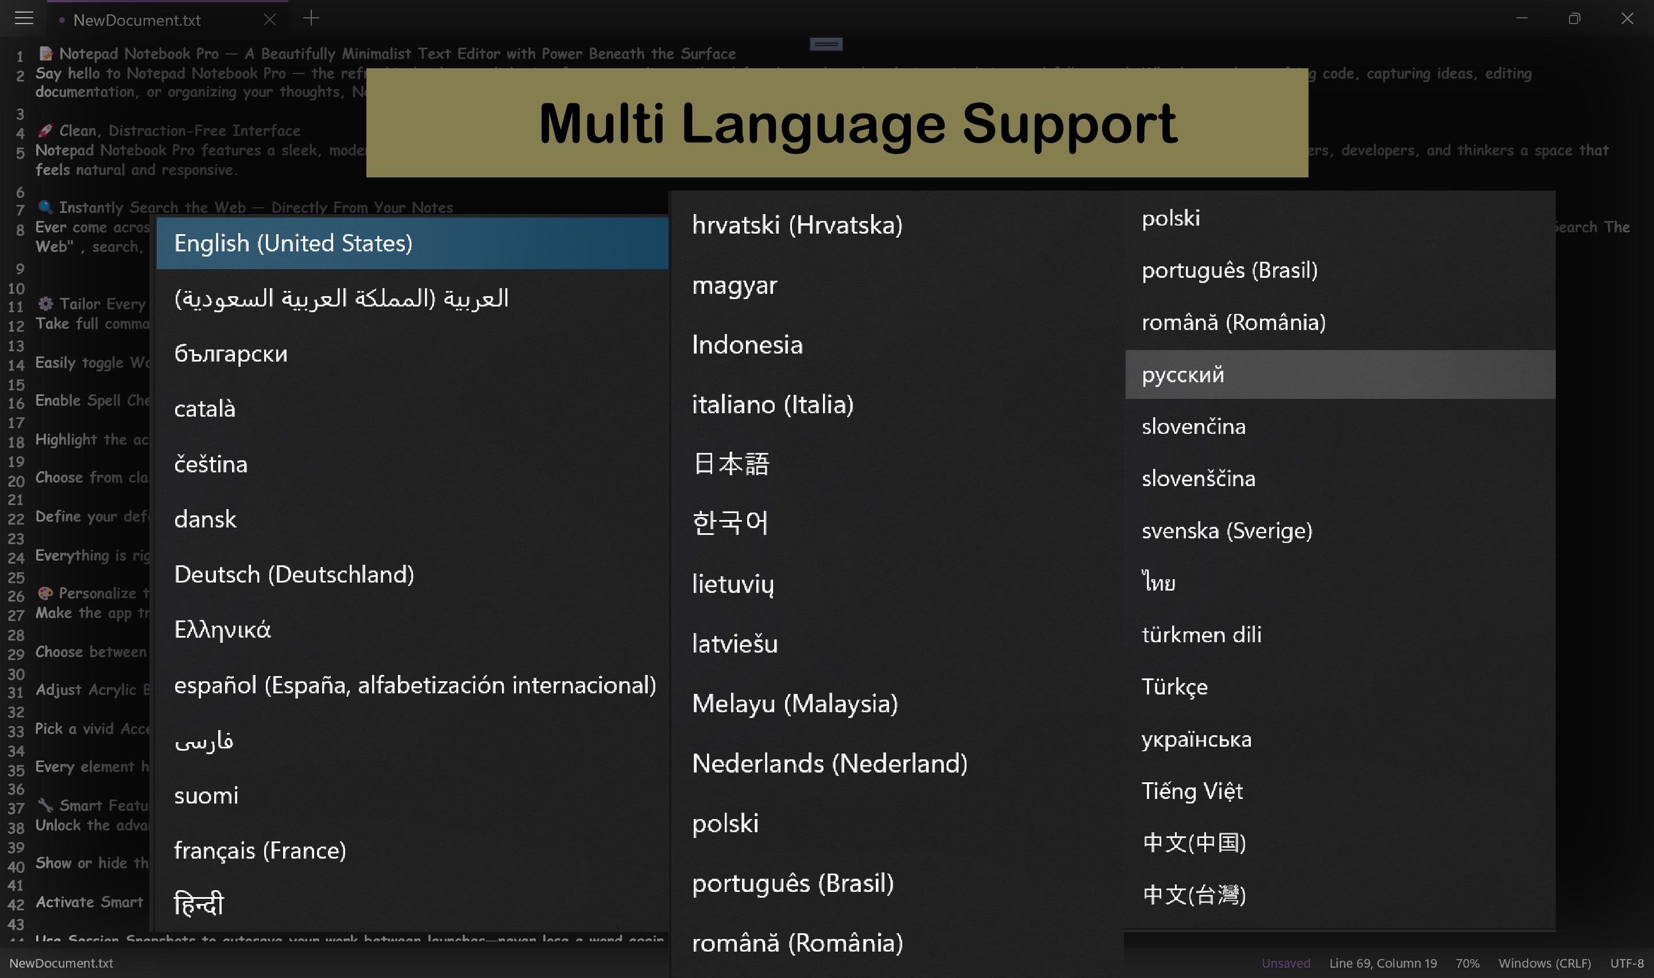Select Deutsch (Deutschland) option

coord(294,574)
